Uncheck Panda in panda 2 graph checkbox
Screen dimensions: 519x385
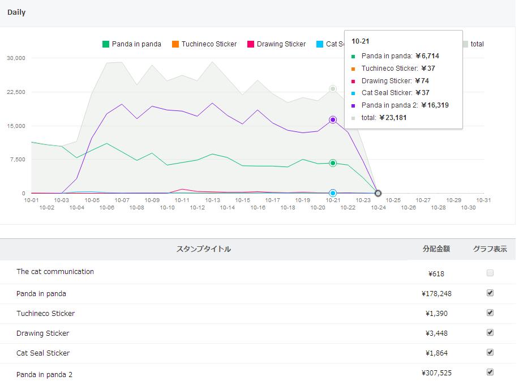point(490,372)
